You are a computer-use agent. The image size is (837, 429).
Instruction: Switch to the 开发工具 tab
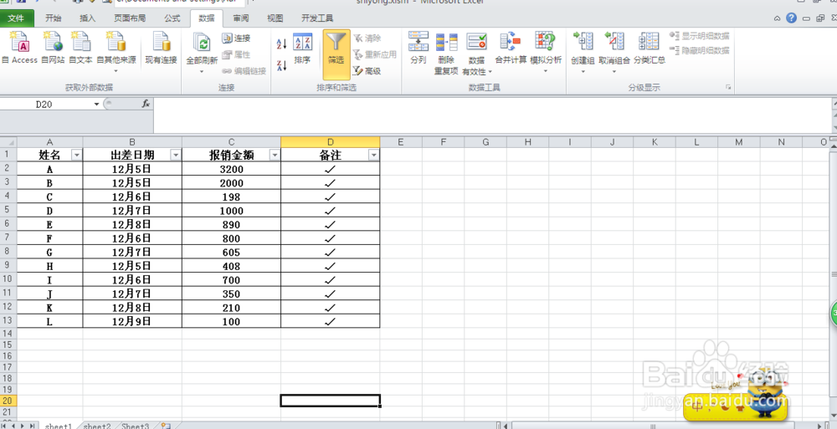pyautogui.click(x=317, y=18)
